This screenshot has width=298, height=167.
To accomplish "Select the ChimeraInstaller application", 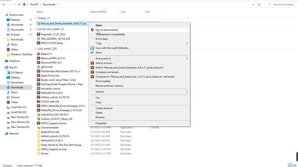I will tap(50, 128).
